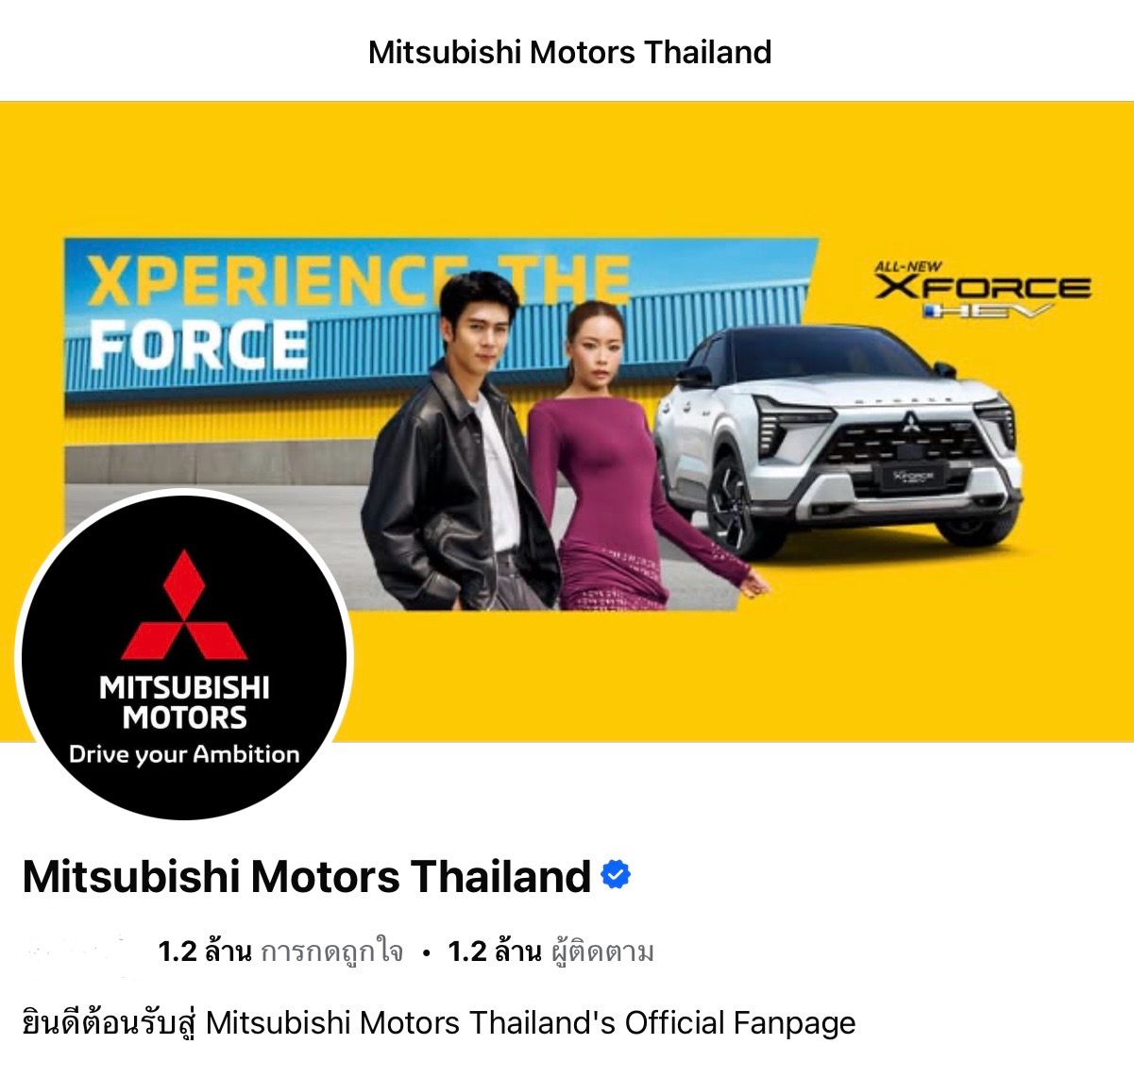Click the XFORCE license plate on car
Image resolution: width=1134 pixels, height=1078 pixels.
(x=913, y=476)
